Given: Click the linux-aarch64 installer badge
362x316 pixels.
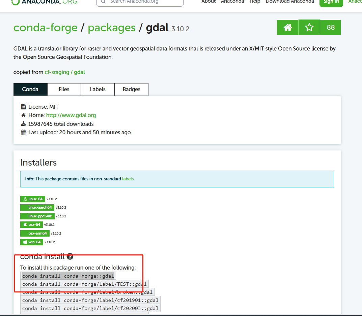Looking at the screenshot, I should click(x=37, y=208).
